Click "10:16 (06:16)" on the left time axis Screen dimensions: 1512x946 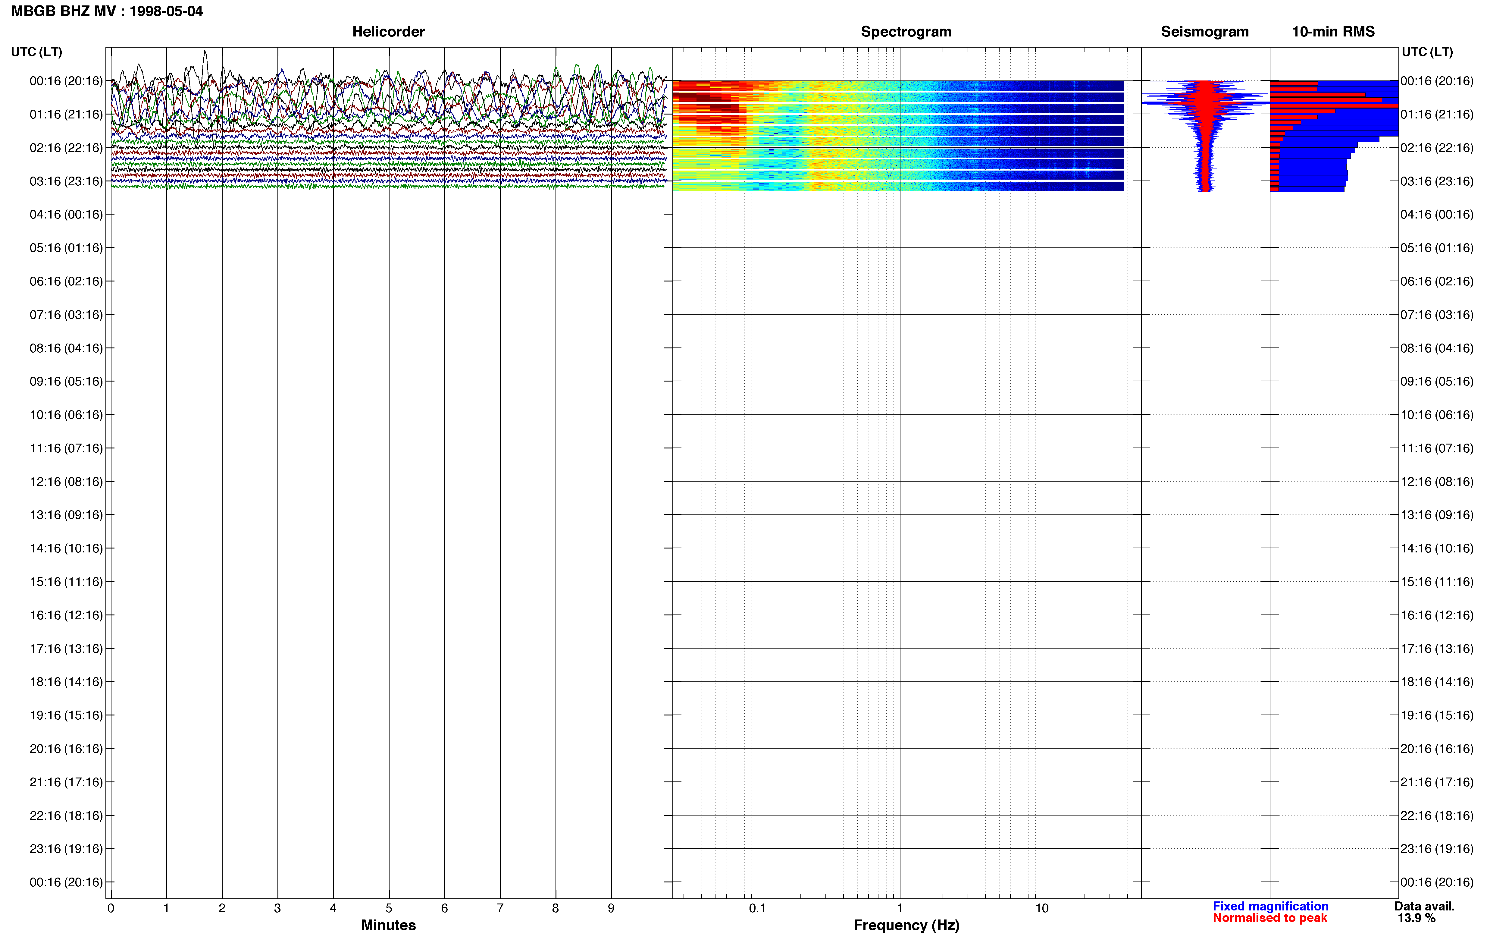point(66,415)
